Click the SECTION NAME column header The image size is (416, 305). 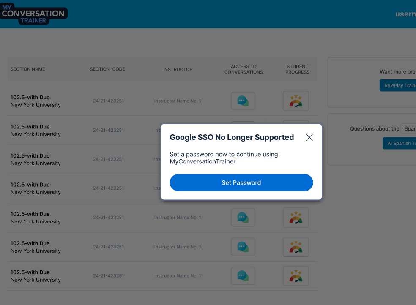coord(27,69)
